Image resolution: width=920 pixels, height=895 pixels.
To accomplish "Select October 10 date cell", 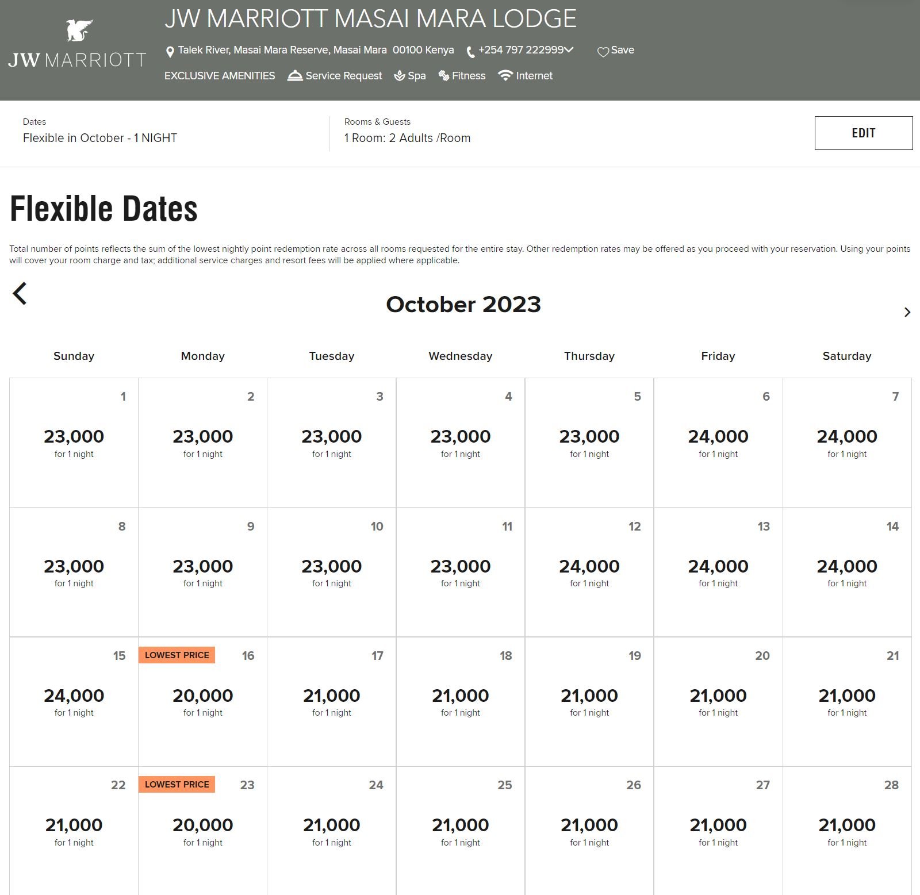I will click(331, 572).
